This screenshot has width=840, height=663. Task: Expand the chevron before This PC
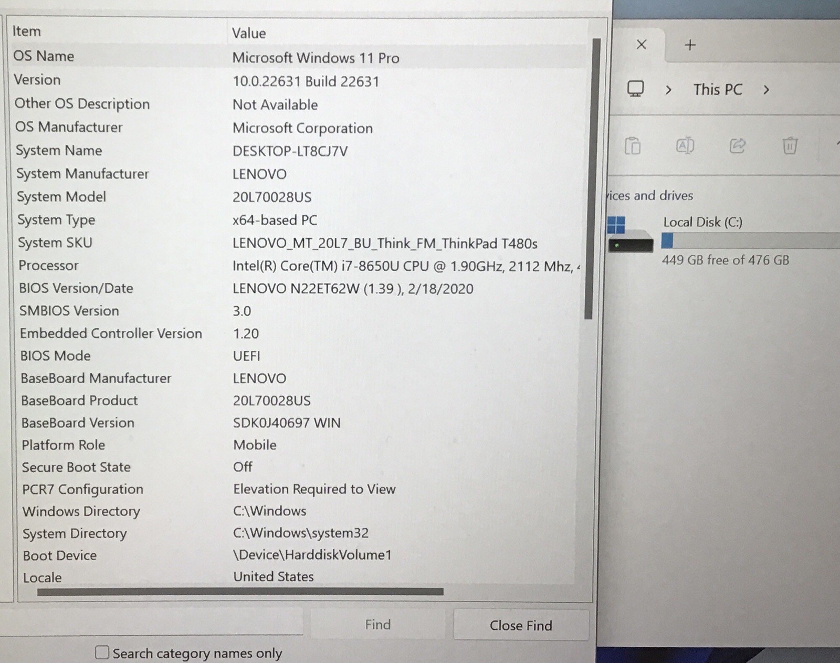click(668, 90)
